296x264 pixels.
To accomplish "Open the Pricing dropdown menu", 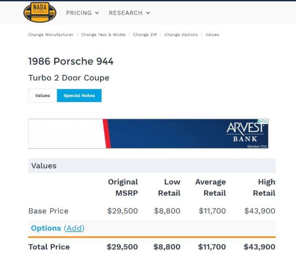I will [82, 13].
